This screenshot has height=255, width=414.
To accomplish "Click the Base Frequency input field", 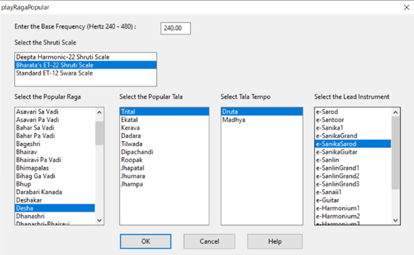I will coord(175,28).
